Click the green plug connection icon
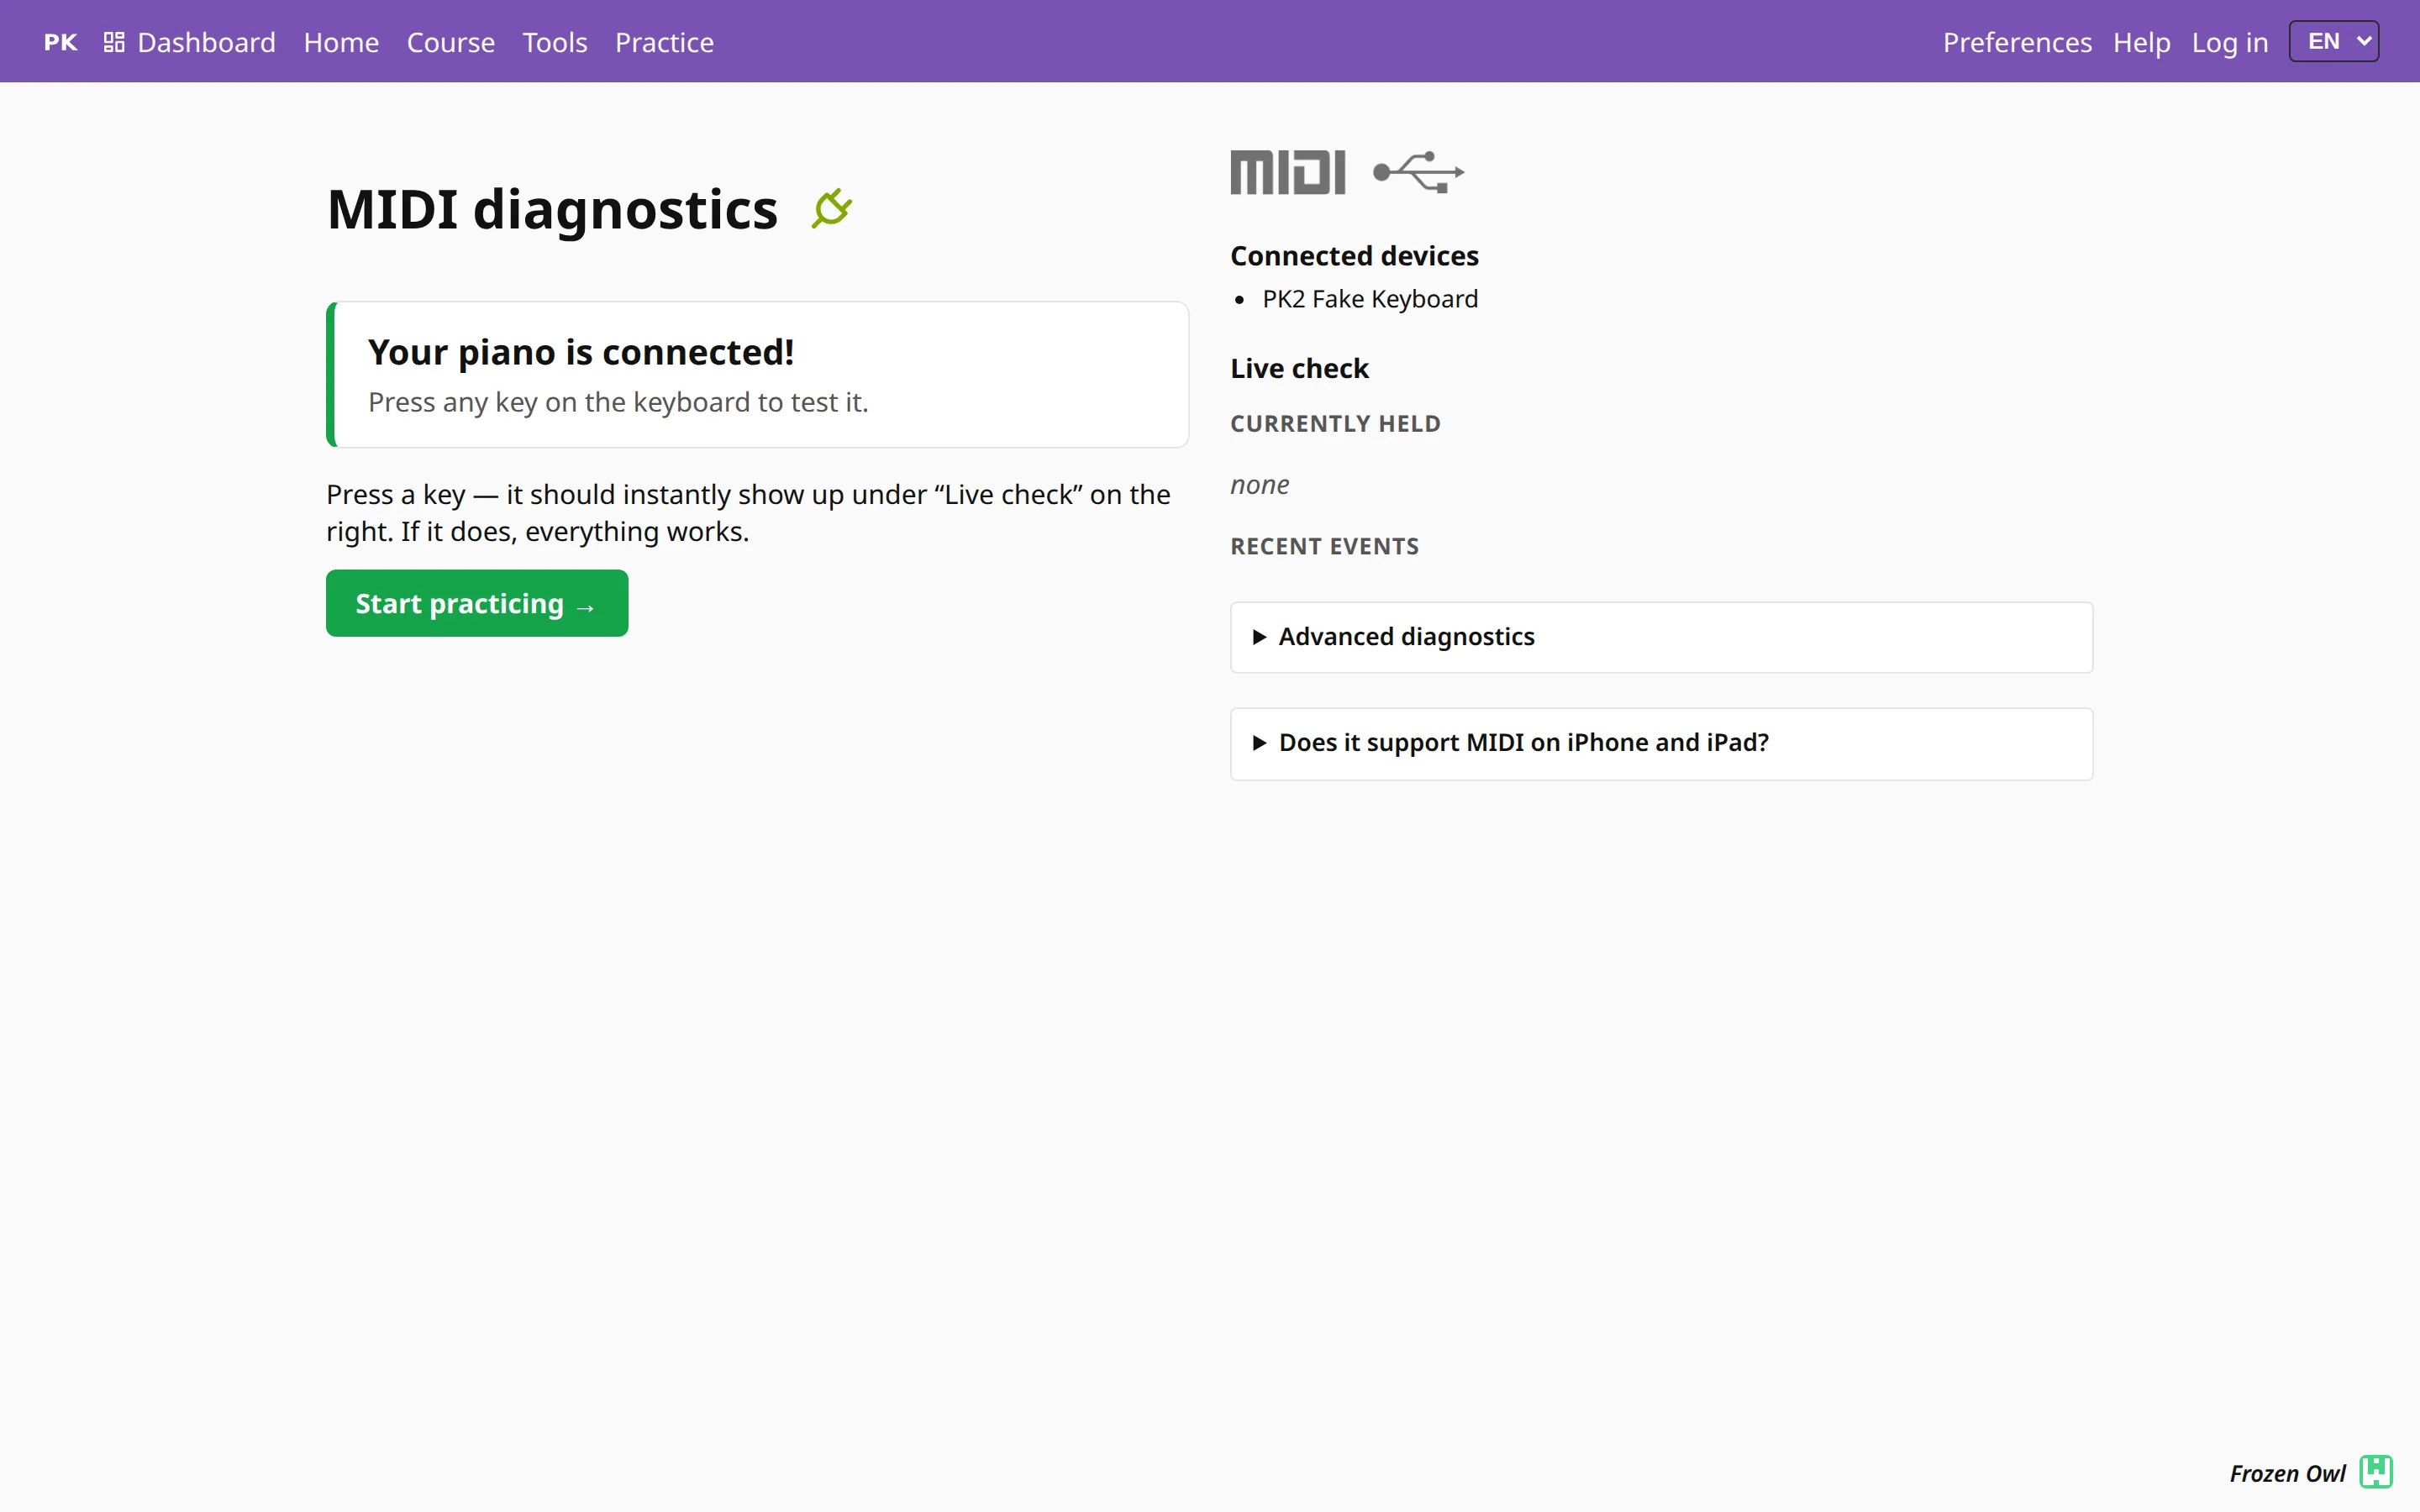 [x=831, y=209]
